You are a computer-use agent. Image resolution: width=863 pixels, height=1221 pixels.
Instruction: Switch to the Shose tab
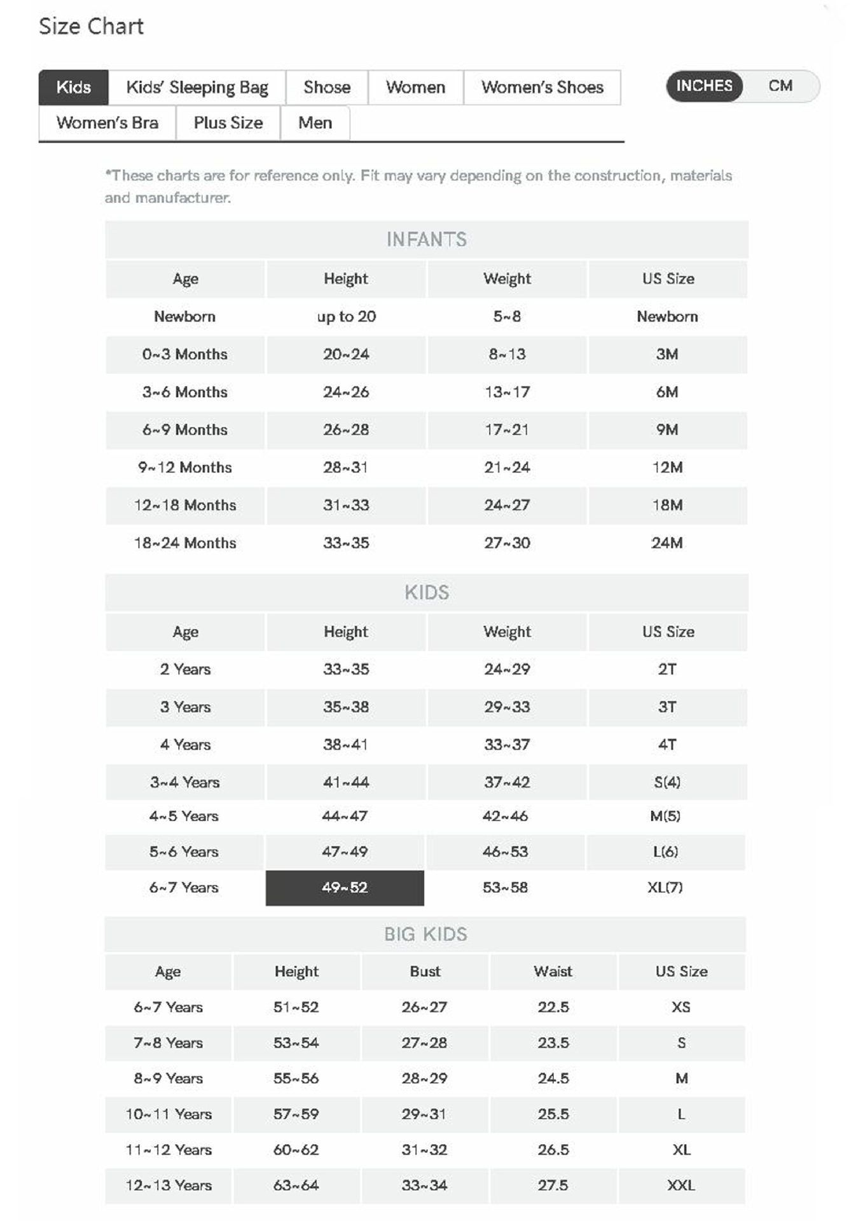click(x=327, y=87)
